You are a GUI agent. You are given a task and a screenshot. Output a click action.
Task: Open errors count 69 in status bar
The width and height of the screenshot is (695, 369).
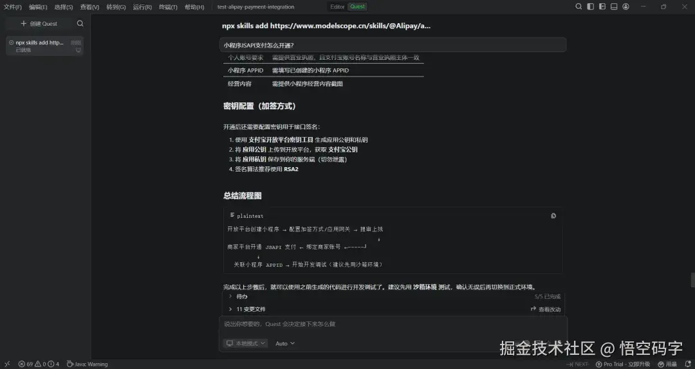click(x=26, y=364)
